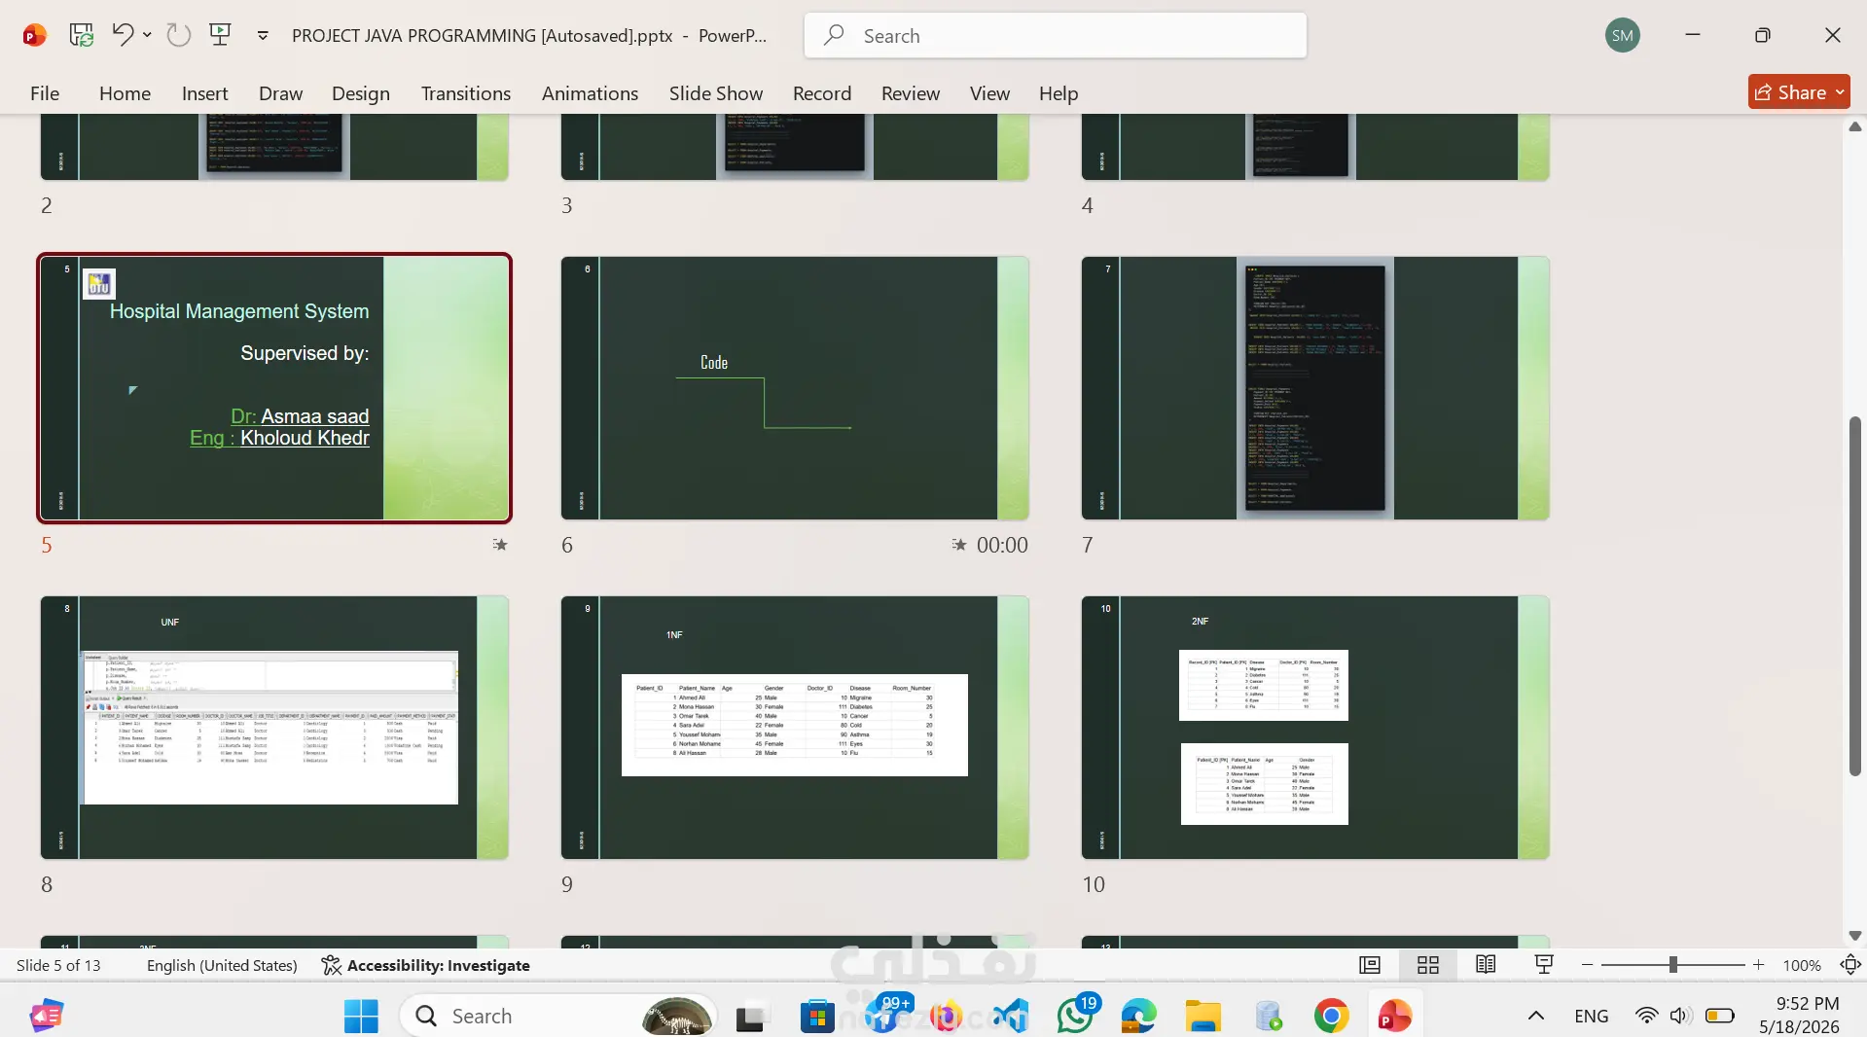The height and width of the screenshot is (1037, 1867).
Task: Open the Draw tab
Action: [x=280, y=93]
